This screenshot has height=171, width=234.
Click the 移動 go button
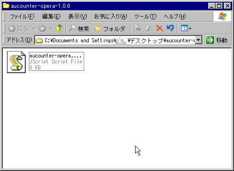point(217,40)
